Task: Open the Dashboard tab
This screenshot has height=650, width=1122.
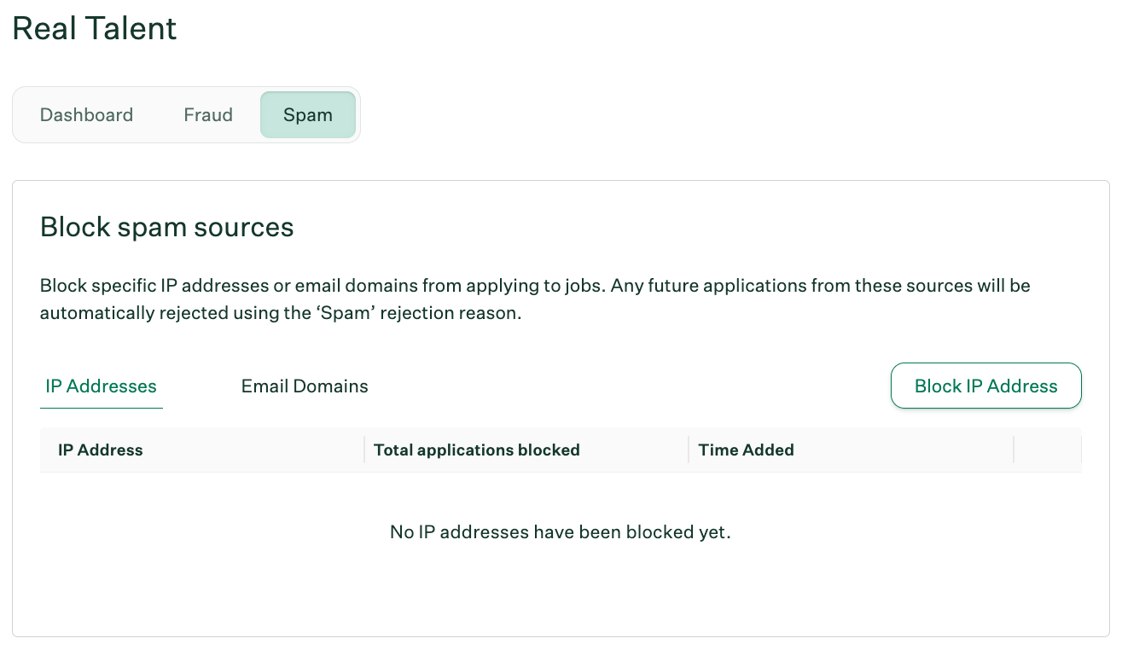Action: coord(86,115)
